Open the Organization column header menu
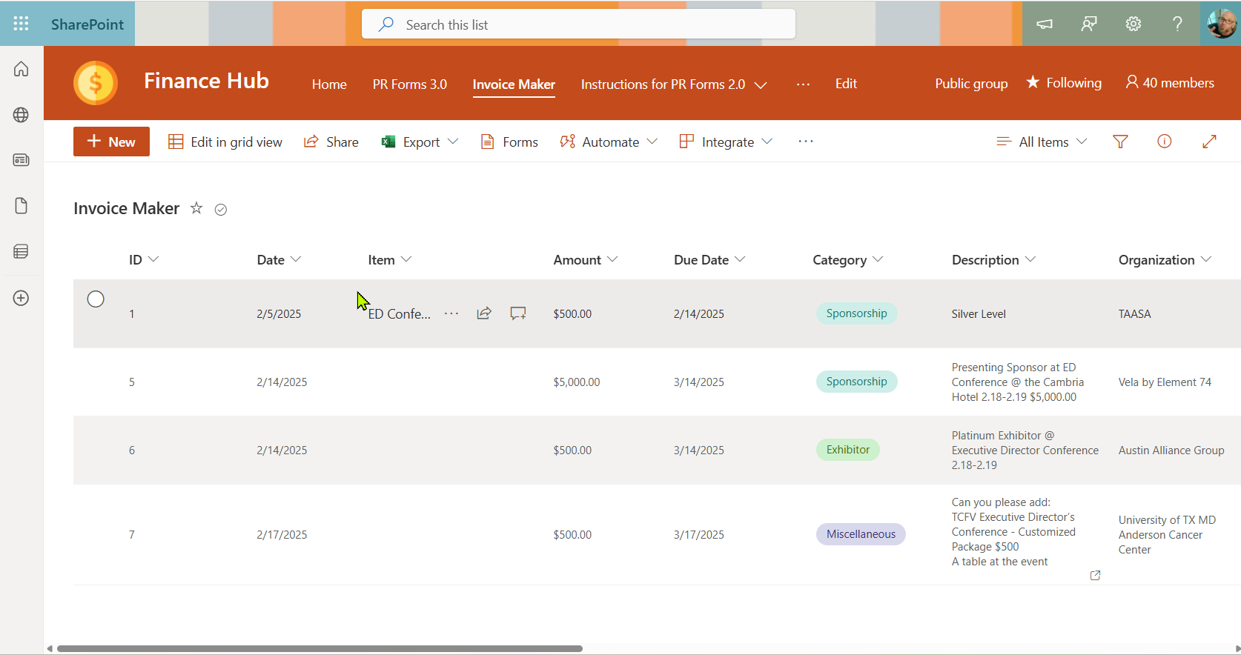 [x=1165, y=259]
